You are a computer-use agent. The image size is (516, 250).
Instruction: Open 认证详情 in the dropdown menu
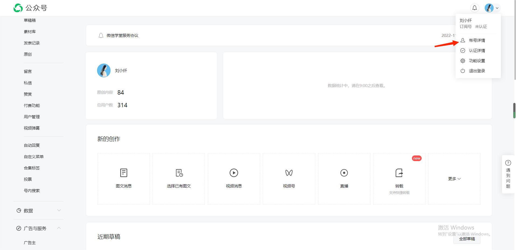pyautogui.click(x=477, y=50)
